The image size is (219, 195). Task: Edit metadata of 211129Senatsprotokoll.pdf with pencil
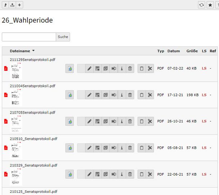(89, 69)
